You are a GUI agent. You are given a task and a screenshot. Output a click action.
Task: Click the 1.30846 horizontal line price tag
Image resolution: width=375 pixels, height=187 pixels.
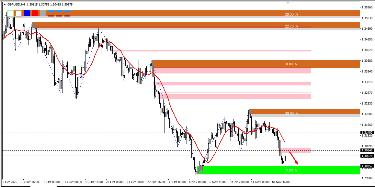point(367,150)
